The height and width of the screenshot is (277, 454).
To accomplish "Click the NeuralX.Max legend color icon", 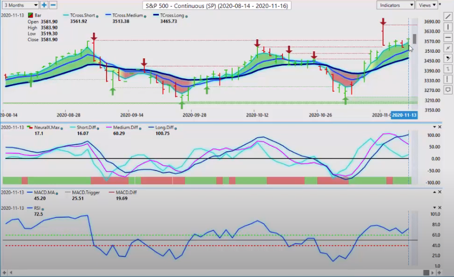I will pos(30,127).
